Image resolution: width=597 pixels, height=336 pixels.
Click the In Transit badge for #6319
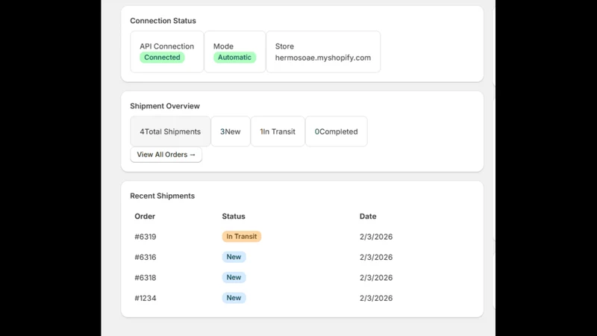[x=242, y=237]
